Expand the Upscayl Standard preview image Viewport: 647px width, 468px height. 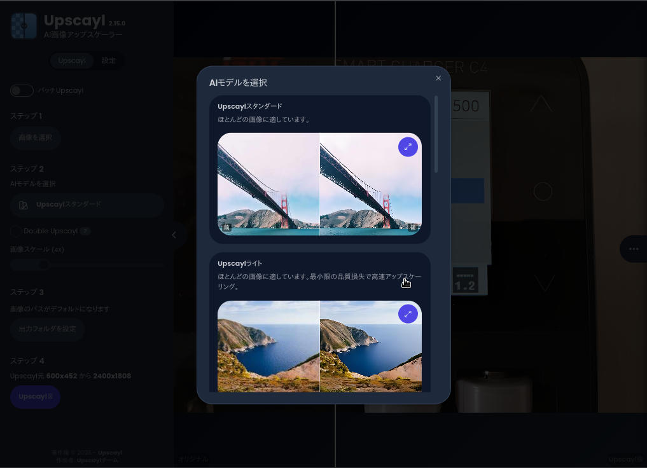(408, 147)
